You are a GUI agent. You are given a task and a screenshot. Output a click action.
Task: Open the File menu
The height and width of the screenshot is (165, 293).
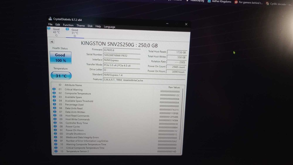[50, 24]
